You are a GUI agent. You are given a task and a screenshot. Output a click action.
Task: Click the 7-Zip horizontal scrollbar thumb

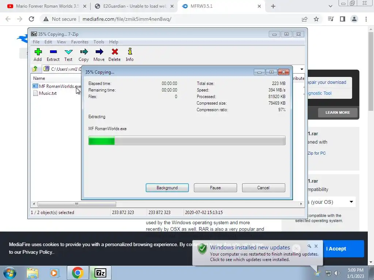pos(77,204)
